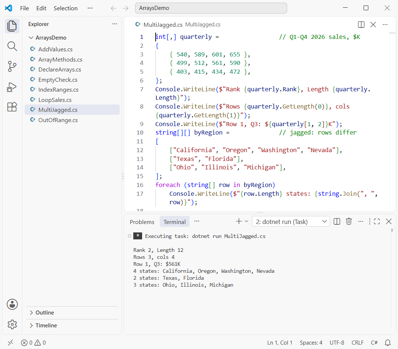The width and height of the screenshot is (398, 349).
Task: Open the new terminal launch profile dropdown
Action: point(246,221)
